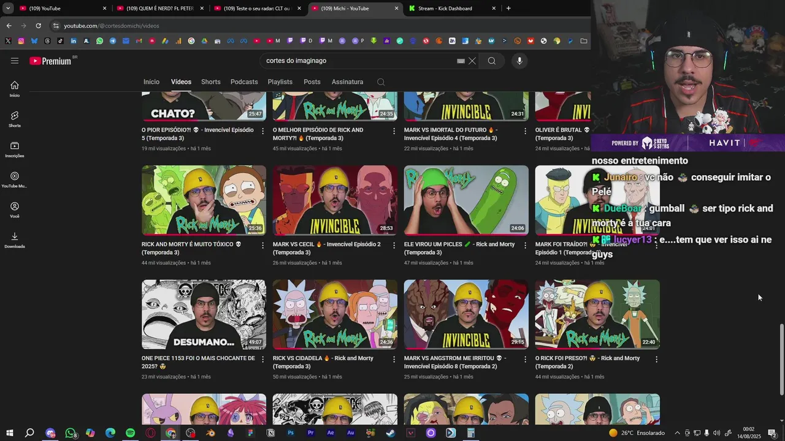Open the channel Assinatura tab
Viewport: 785px width, 441px height.
click(347, 82)
